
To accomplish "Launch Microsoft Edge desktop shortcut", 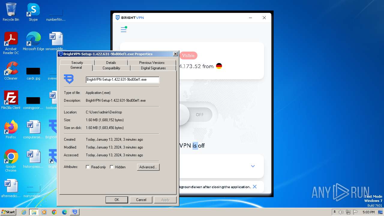I will 33,41.
